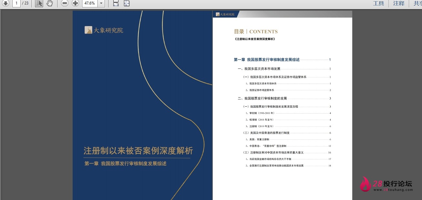Viewport: 422px width, 200px height.
Task: Open entry (三)注册制改革对中国资本市场改革的重大意义
Action: pos(287,153)
